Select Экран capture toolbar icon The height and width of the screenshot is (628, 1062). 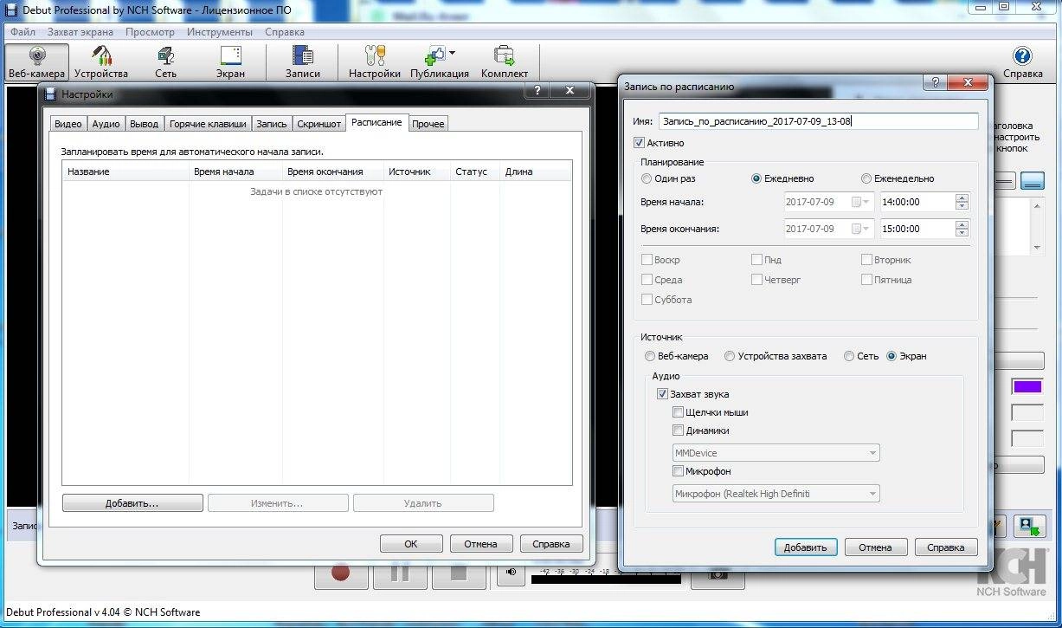tap(231, 62)
